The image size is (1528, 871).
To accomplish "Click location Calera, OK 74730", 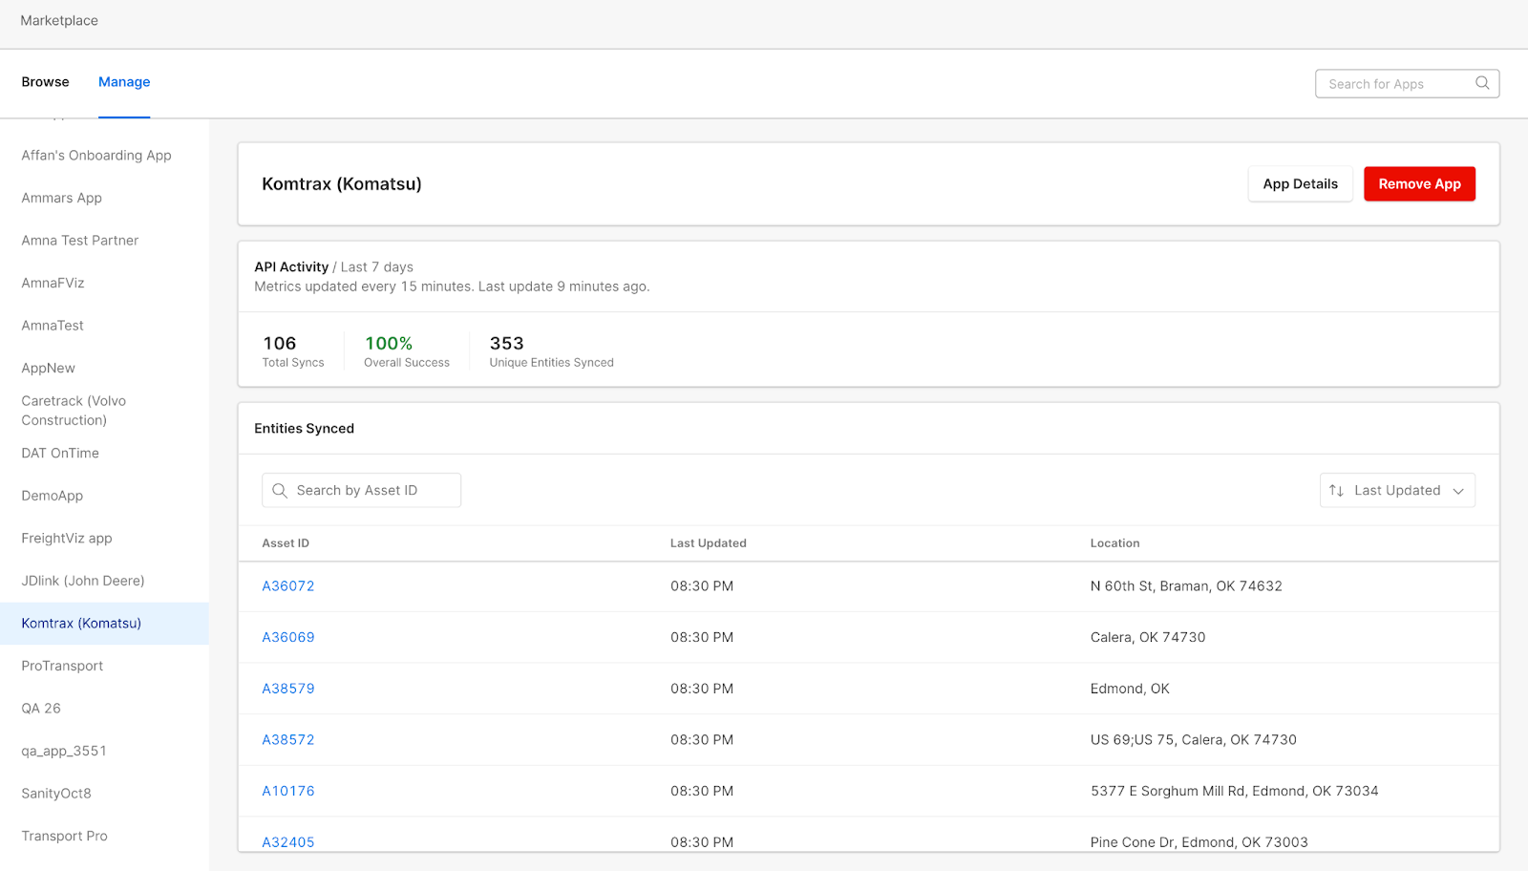I will pyautogui.click(x=1148, y=637).
